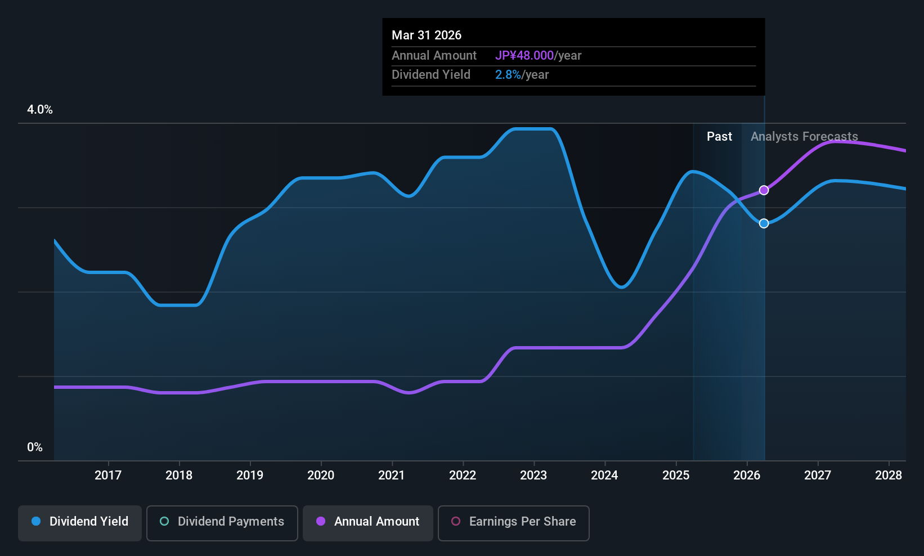This screenshot has width=924, height=556.
Task: Click the 0% y-axis label
Action: [35, 447]
